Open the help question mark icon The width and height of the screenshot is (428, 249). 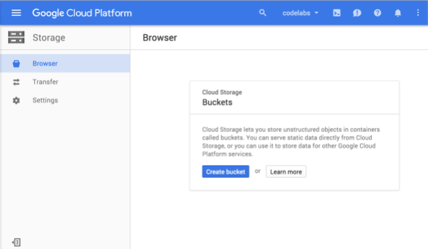(x=377, y=13)
